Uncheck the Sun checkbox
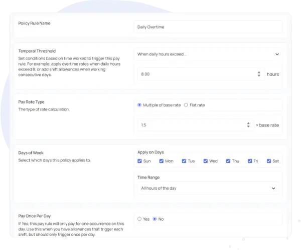Screen dimensions: 301x250 tap(139, 161)
